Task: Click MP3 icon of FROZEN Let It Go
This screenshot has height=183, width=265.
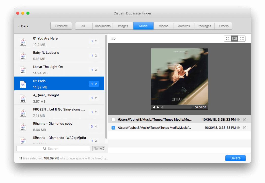Action: pos(23,112)
